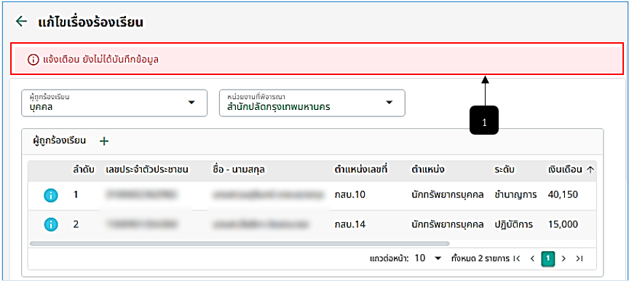Select page 1 in the paginator
The height and width of the screenshot is (281, 629).
coord(547,258)
